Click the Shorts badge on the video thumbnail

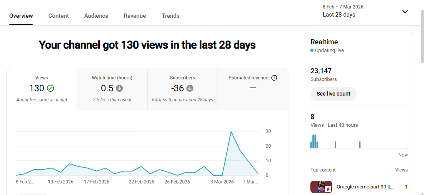point(328,189)
